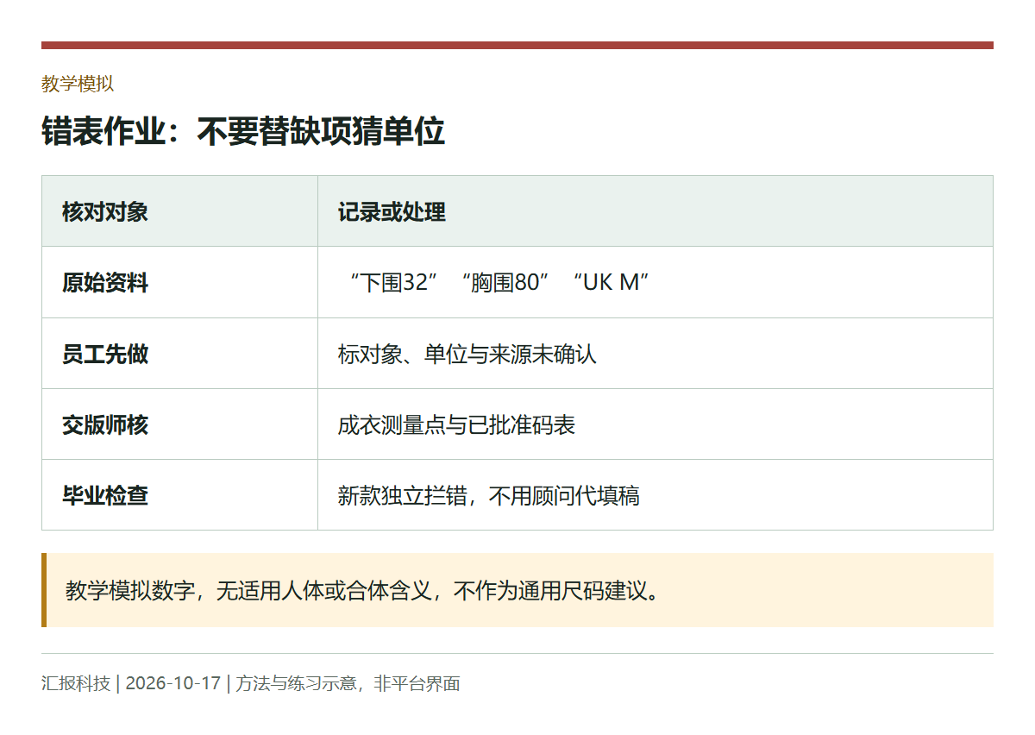Click the footer text '汇报科技 | 2026-10-17'
Image resolution: width=1035 pixels, height=735 pixels.
click(x=131, y=684)
